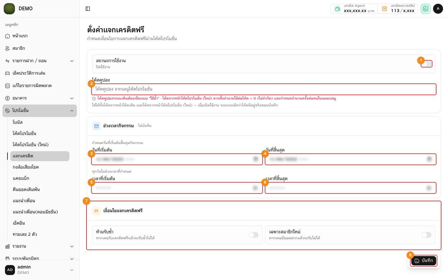
Task: Click the หน้าแรก home icon
Action: 7,36
